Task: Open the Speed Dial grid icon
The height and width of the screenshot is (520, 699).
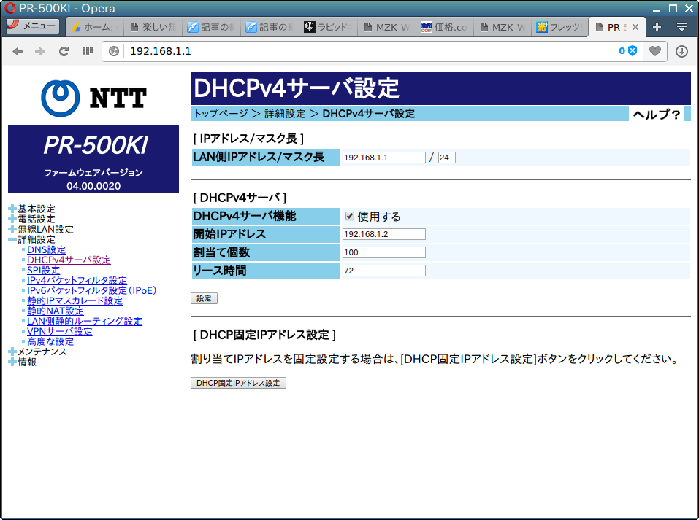Action: [x=88, y=52]
